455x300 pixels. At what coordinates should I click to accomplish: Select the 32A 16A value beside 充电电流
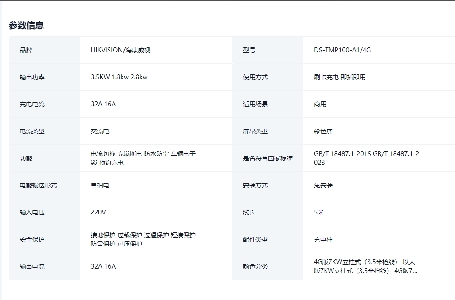pyautogui.click(x=103, y=104)
